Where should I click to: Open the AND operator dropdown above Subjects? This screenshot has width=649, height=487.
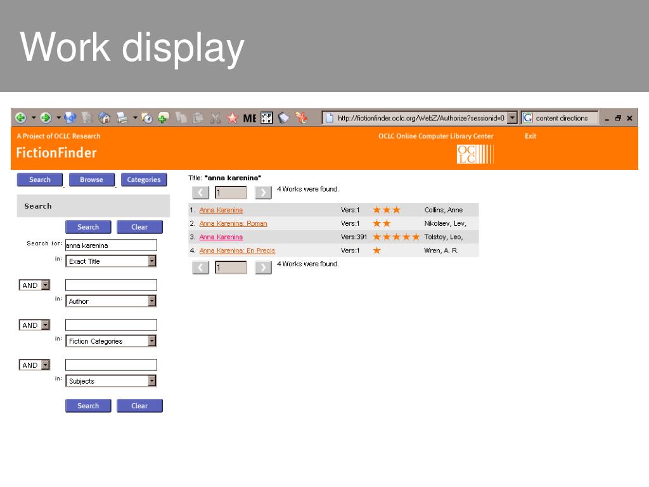tap(34, 365)
